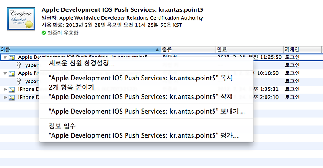The height and width of the screenshot is (168, 323).
Task: Click the 인증이 유효함 status text
Action: (x=63, y=33)
